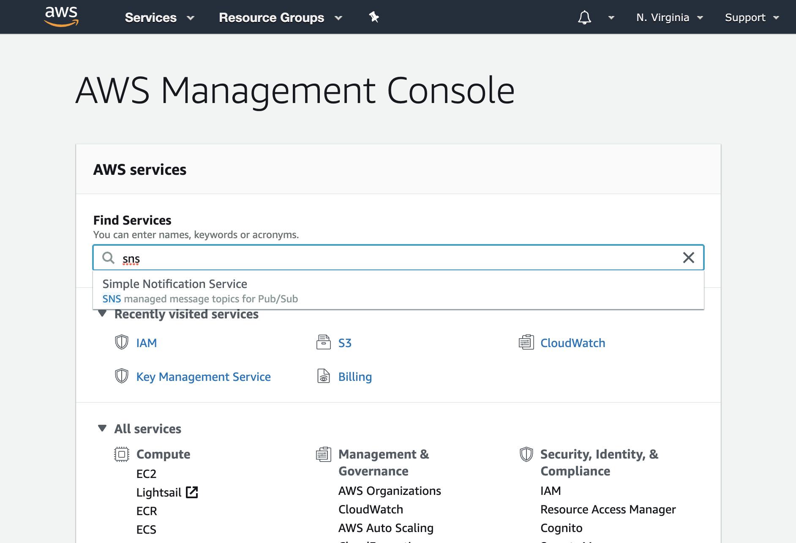Open AWS Organizations service
The image size is (796, 543).
click(390, 491)
